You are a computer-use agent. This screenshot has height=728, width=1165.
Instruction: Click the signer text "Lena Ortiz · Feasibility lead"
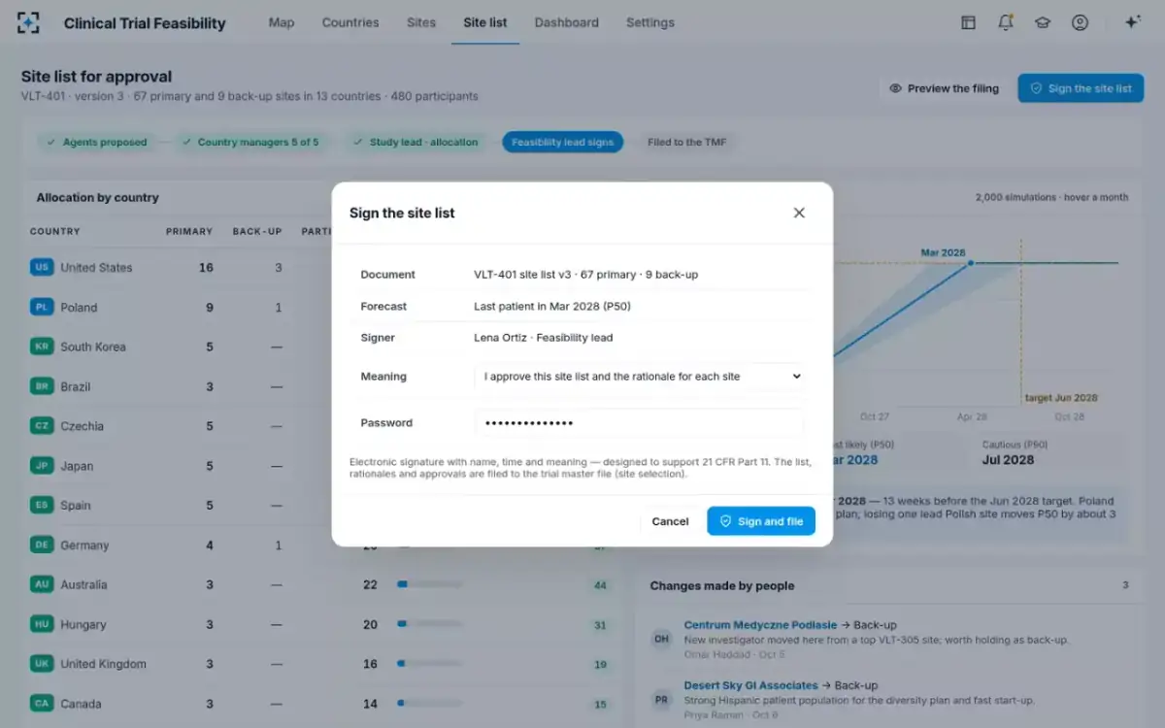tap(543, 338)
